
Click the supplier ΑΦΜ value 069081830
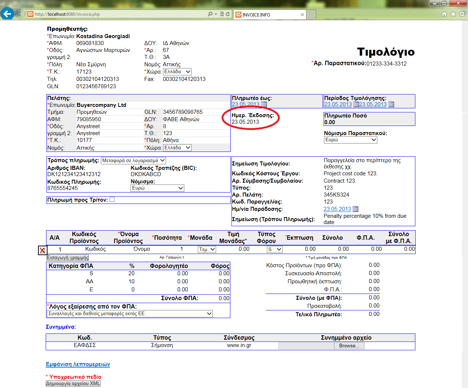[x=90, y=43]
